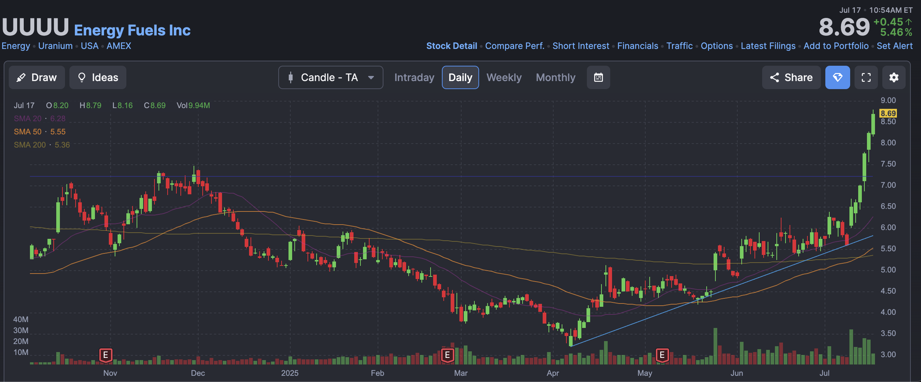Click the pencil icon in Draw button
This screenshot has height=382, width=921.
click(21, 77)
